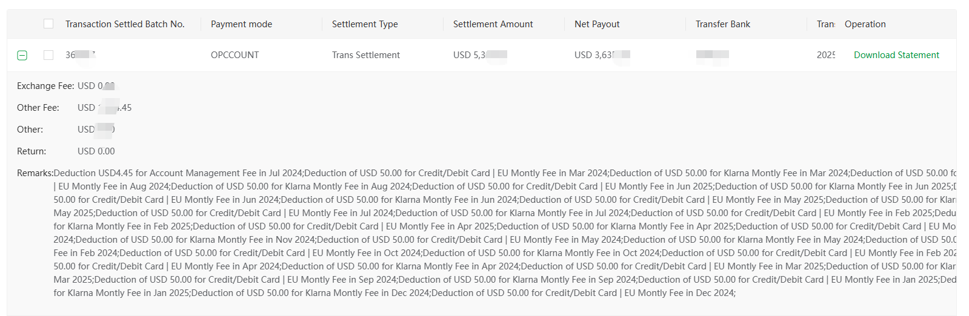
Task: Select the Transfer Bank column header
Action: pos(722,24)
